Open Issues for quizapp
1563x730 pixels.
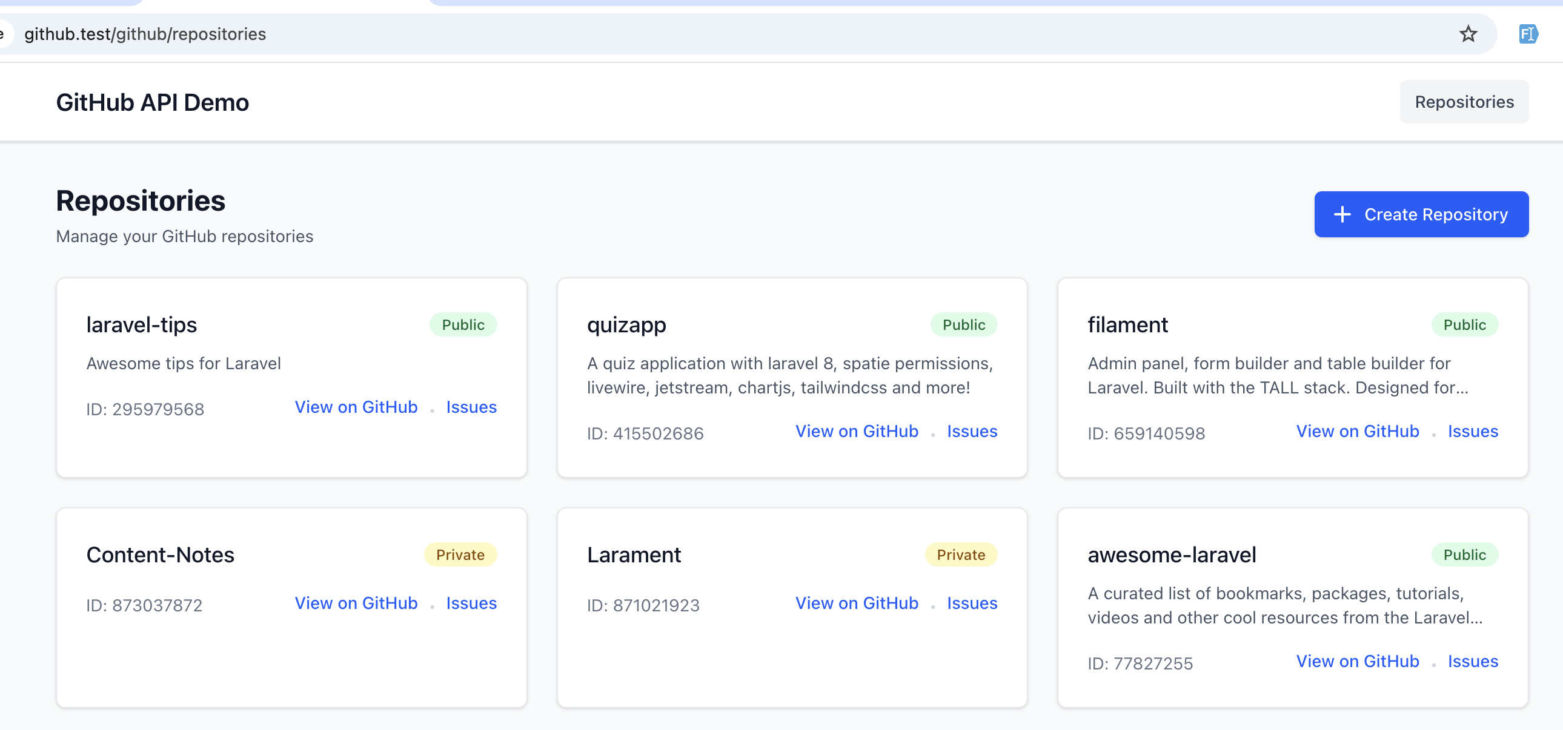point(972,431)
